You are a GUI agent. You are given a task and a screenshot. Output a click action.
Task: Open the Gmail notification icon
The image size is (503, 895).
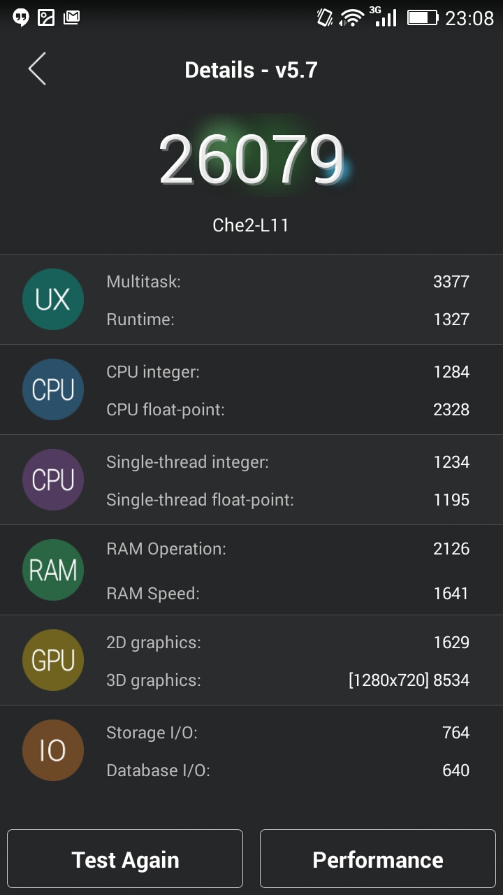coord(71,17)
